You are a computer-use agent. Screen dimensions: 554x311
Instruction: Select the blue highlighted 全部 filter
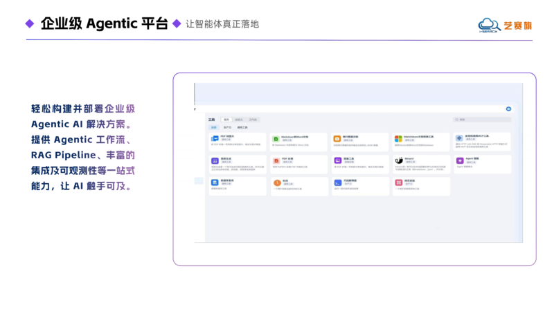(213, 127)
